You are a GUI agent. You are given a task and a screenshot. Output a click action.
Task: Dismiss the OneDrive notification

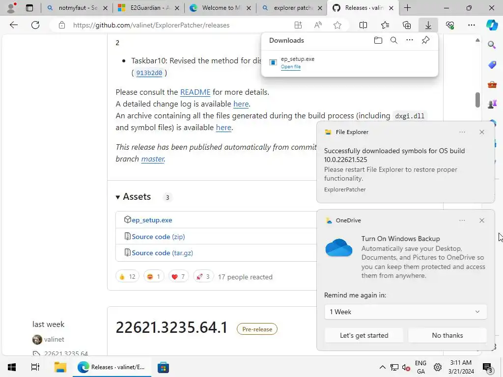[x=481, y=220]
